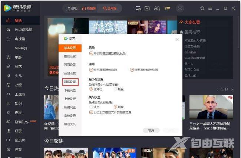The image size is (241, 158).
Task: Switch to 播放设置 tab
Action: (x=70, y=56)
